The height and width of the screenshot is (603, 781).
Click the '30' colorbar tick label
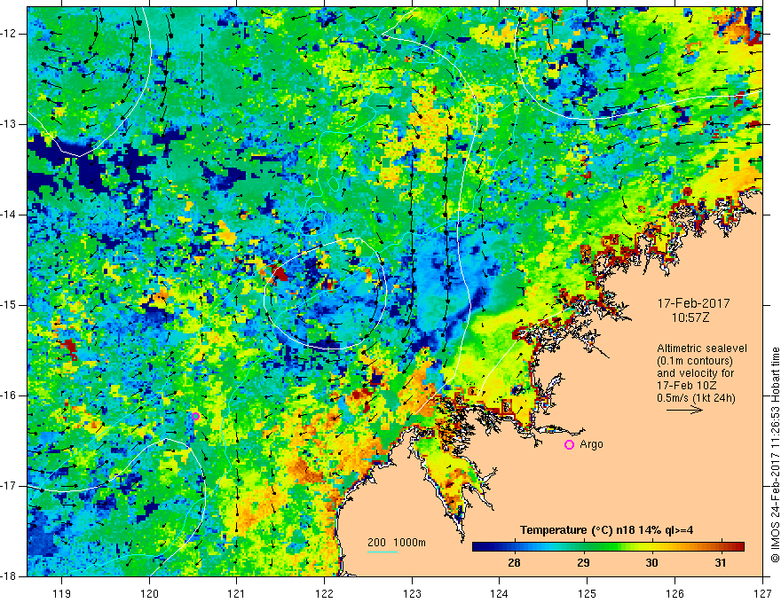(651, 563)
